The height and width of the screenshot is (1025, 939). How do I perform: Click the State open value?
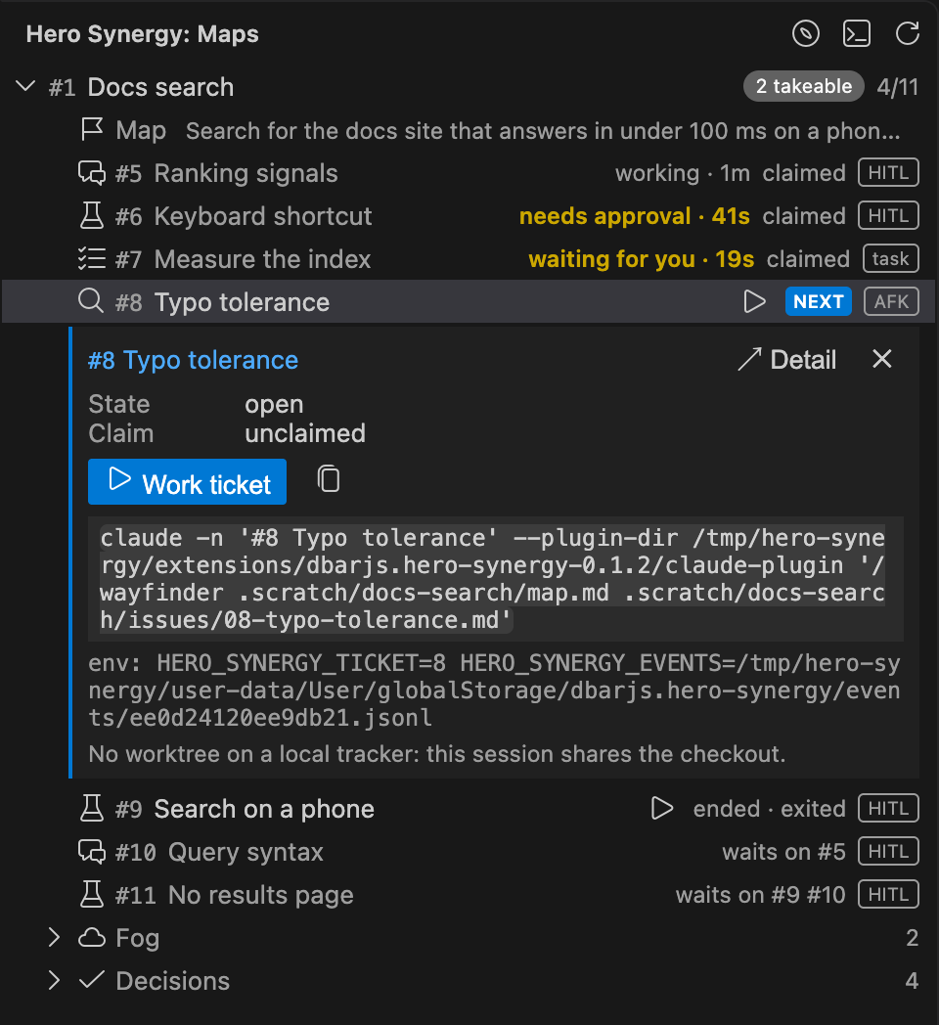pyautogui.click(x=274, y=405)
